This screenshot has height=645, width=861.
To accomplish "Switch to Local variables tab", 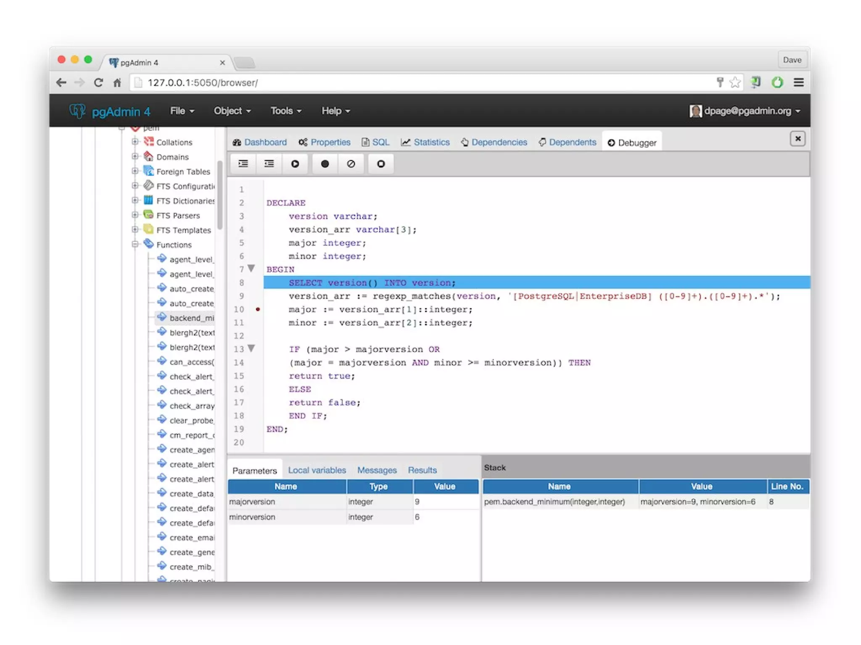I will pyautogui.click(x=317, y=470).
